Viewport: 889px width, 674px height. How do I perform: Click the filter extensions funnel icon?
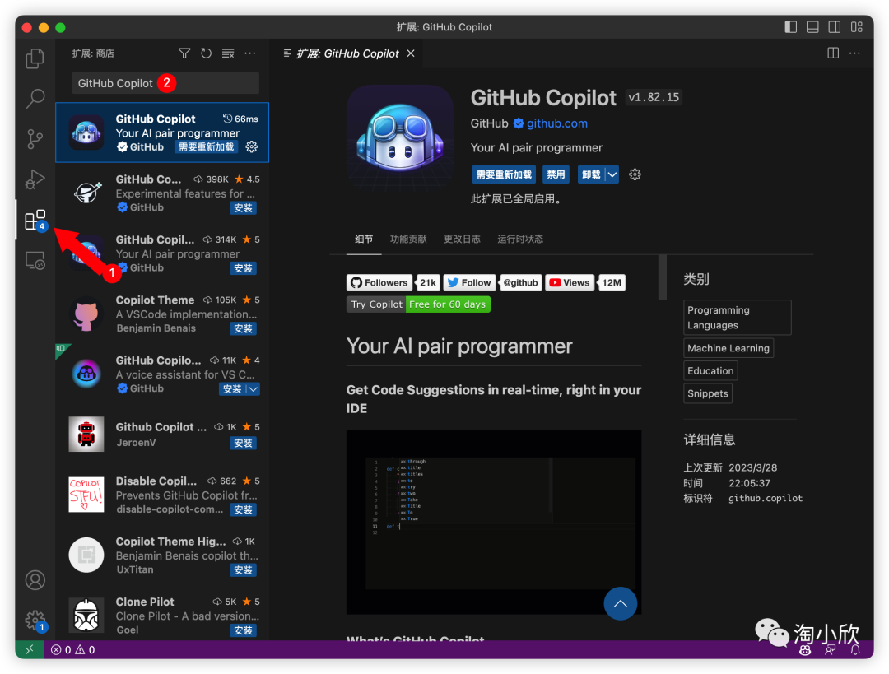click(x=184, y=53)
